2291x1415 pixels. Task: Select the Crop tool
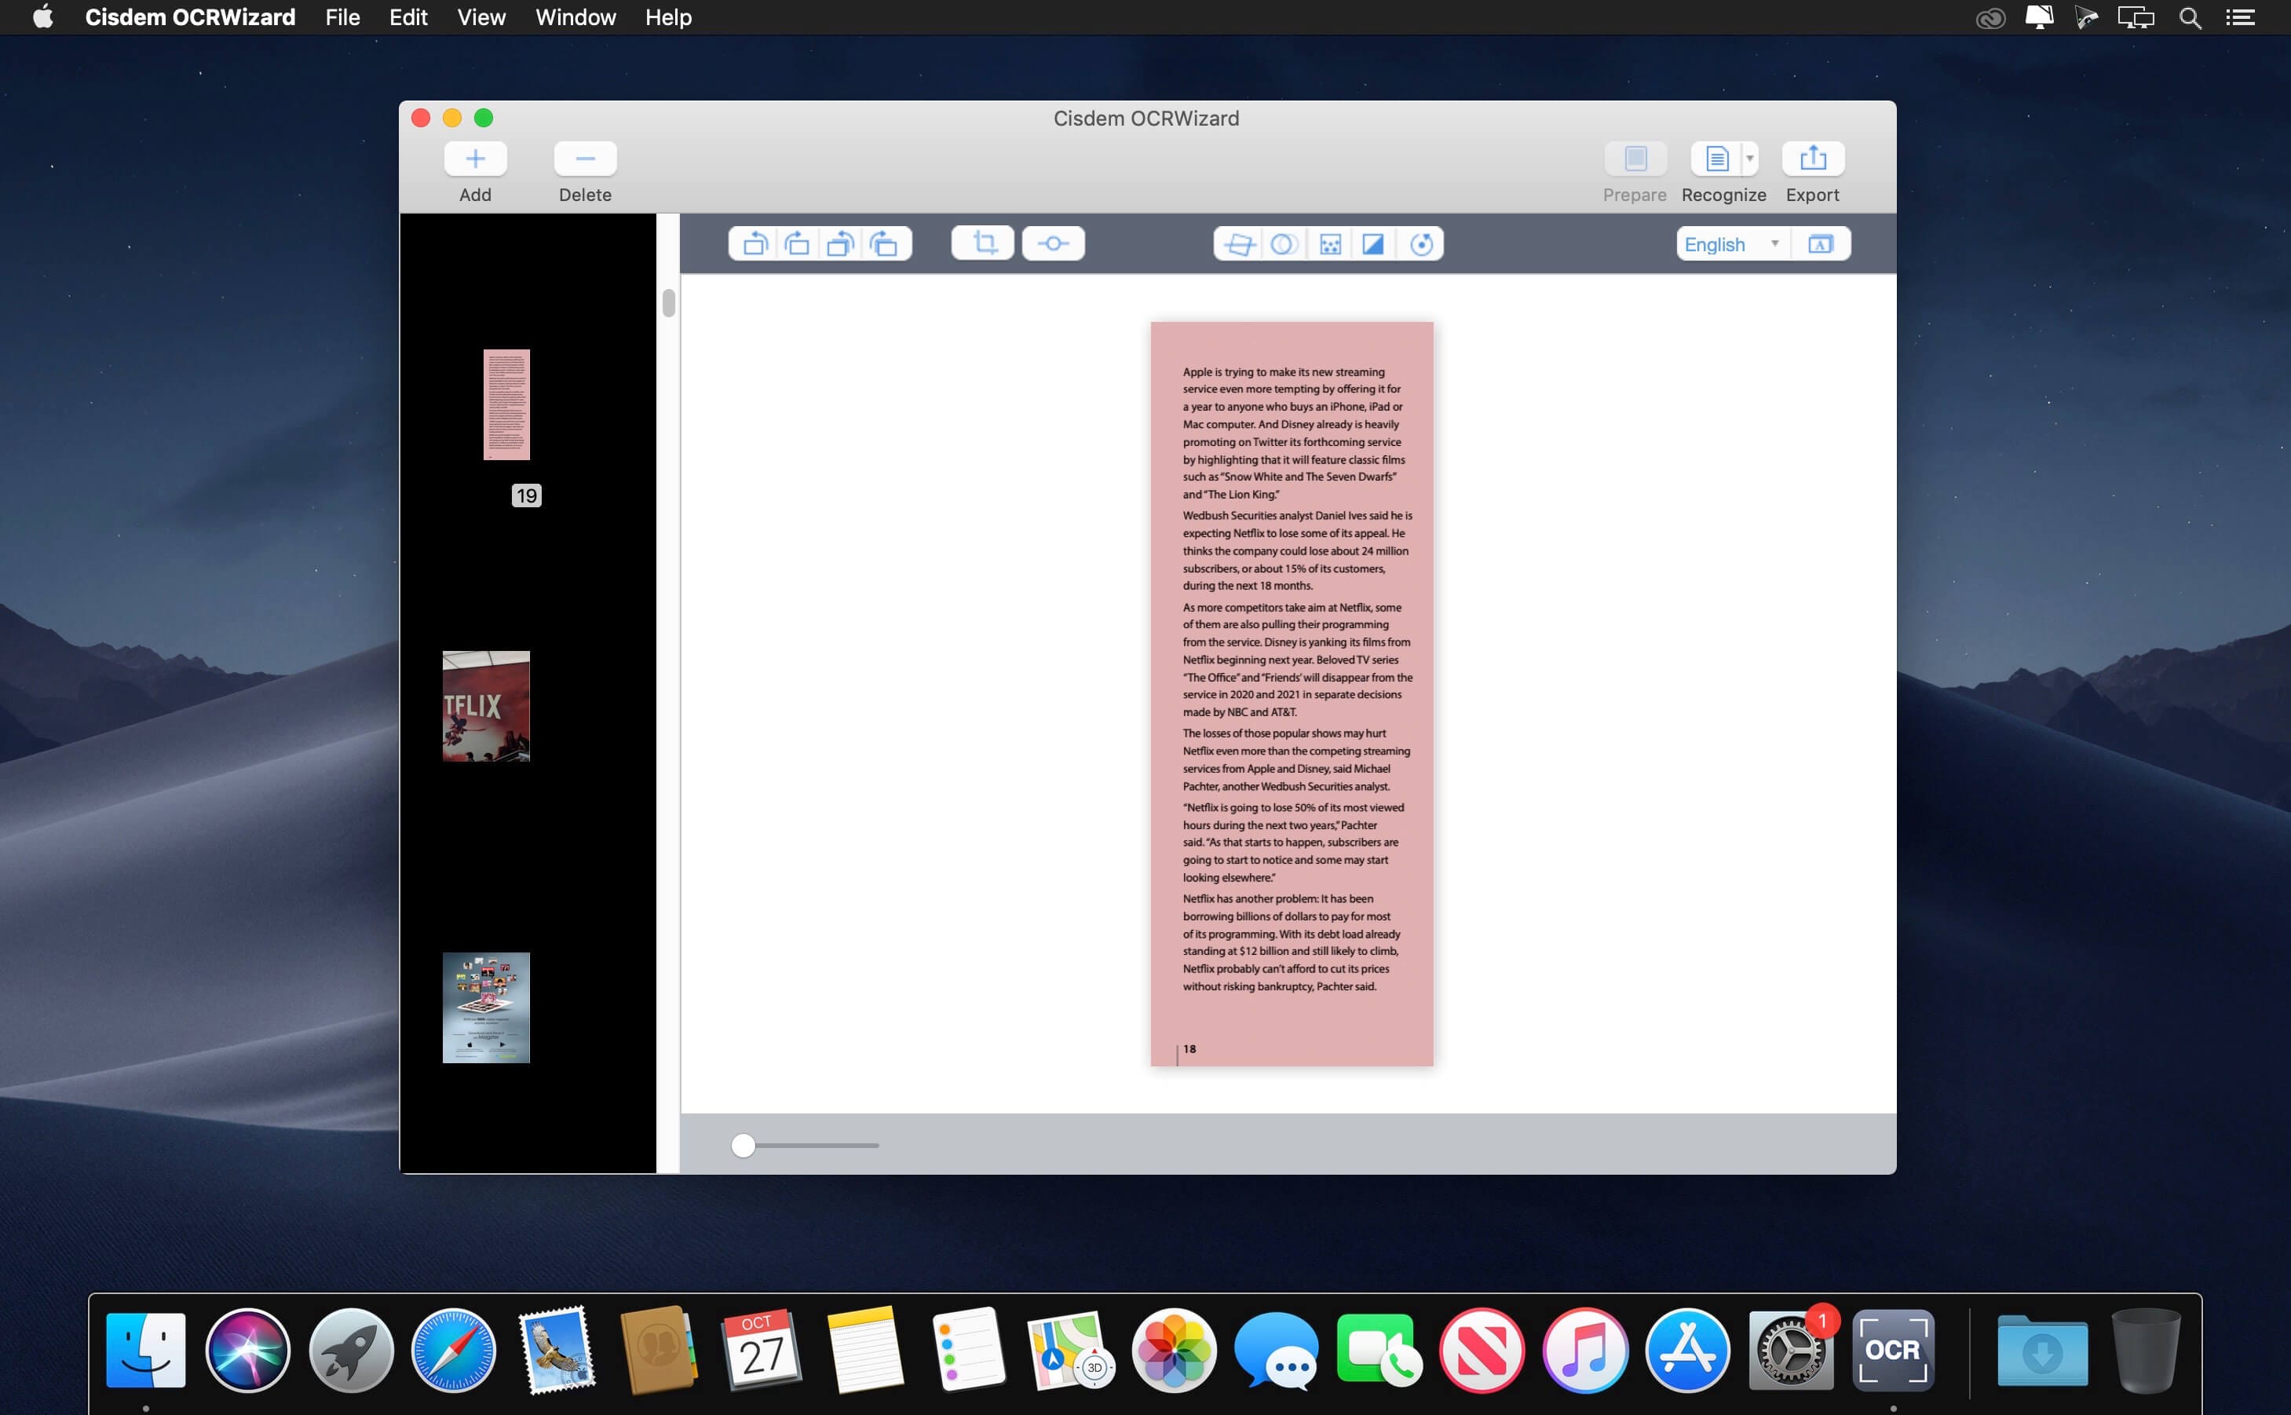[x=983, y=243]
